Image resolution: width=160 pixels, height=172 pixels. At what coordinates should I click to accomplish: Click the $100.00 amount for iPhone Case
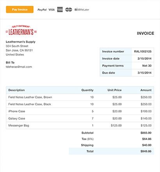coord(146,111)
